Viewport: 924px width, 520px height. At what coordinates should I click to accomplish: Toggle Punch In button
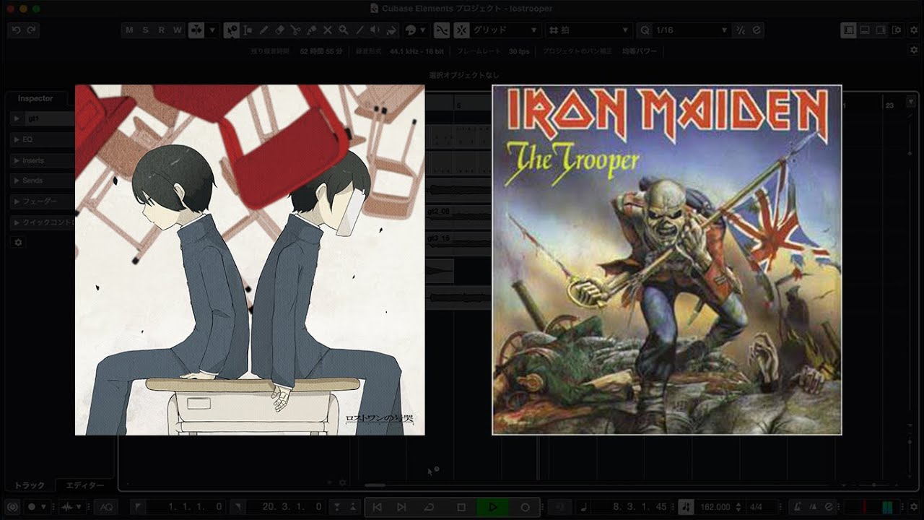tap(336, 507)
